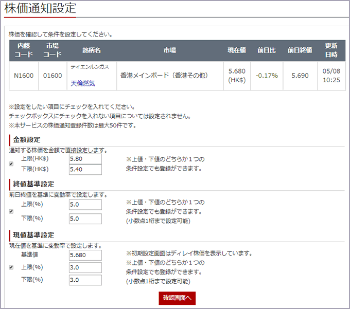Click the 基準値 field showing 5.680
350x309 pixels.
coord(85,255)
